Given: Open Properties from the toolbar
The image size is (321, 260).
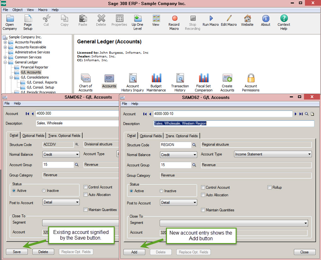Looking at the screenshot, I should click(119, 18).
